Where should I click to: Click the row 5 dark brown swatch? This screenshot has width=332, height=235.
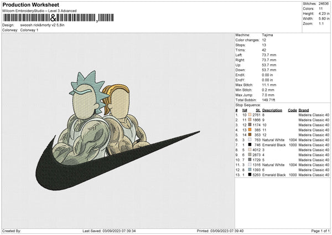(250, 135)
